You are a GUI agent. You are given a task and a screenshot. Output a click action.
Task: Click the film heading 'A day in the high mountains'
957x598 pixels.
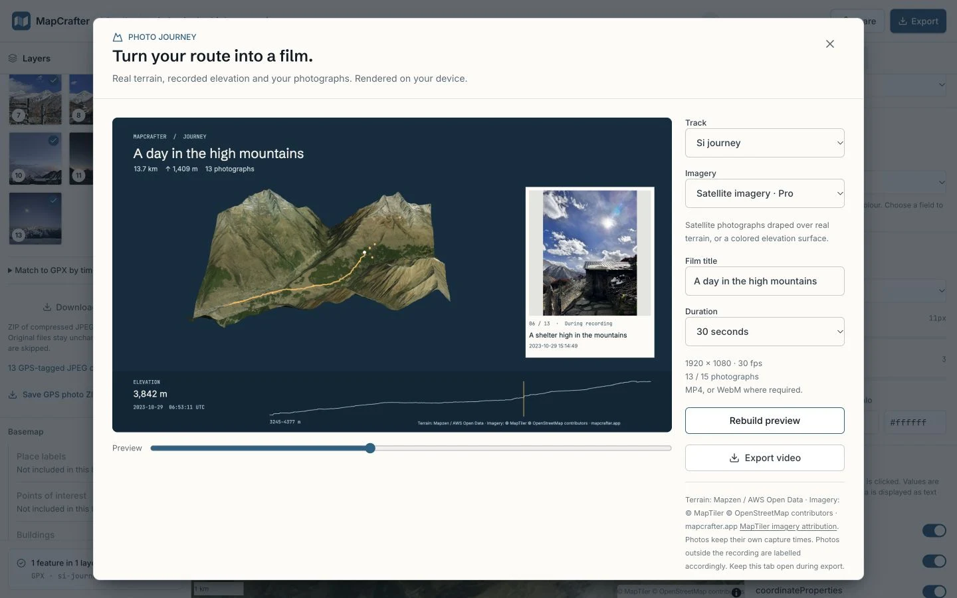point(219,153)
